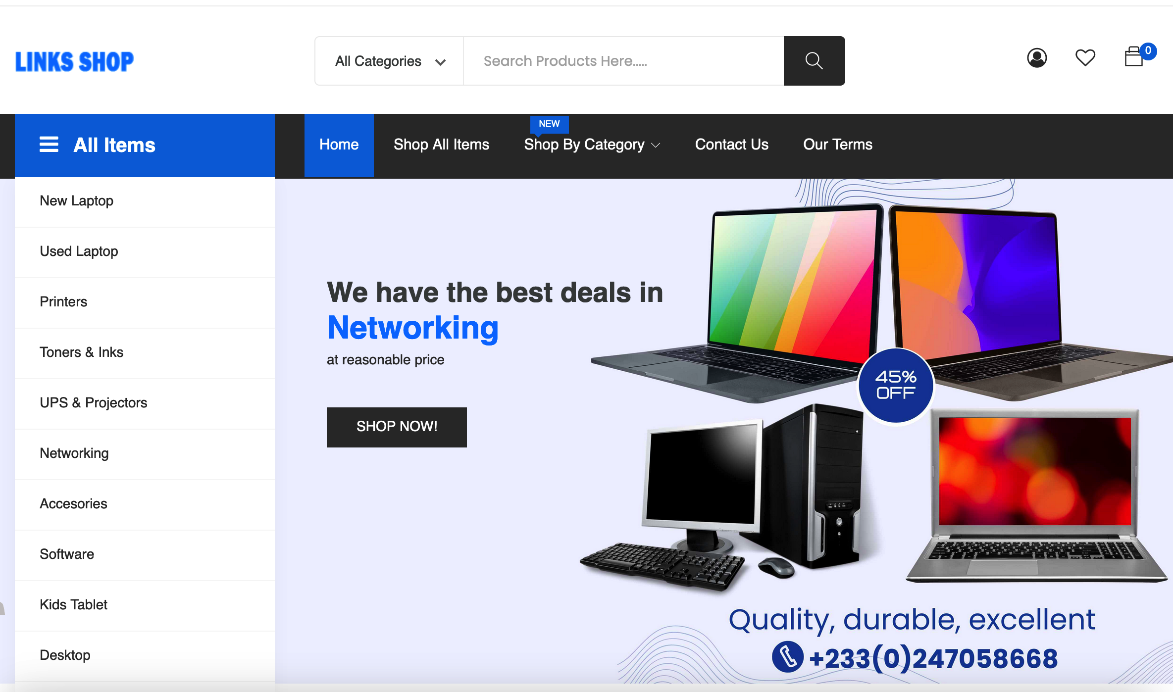This screenshot has width=1173, height=692.
Task: Expand the Shop By Category menu
Action: pos(592,145)
